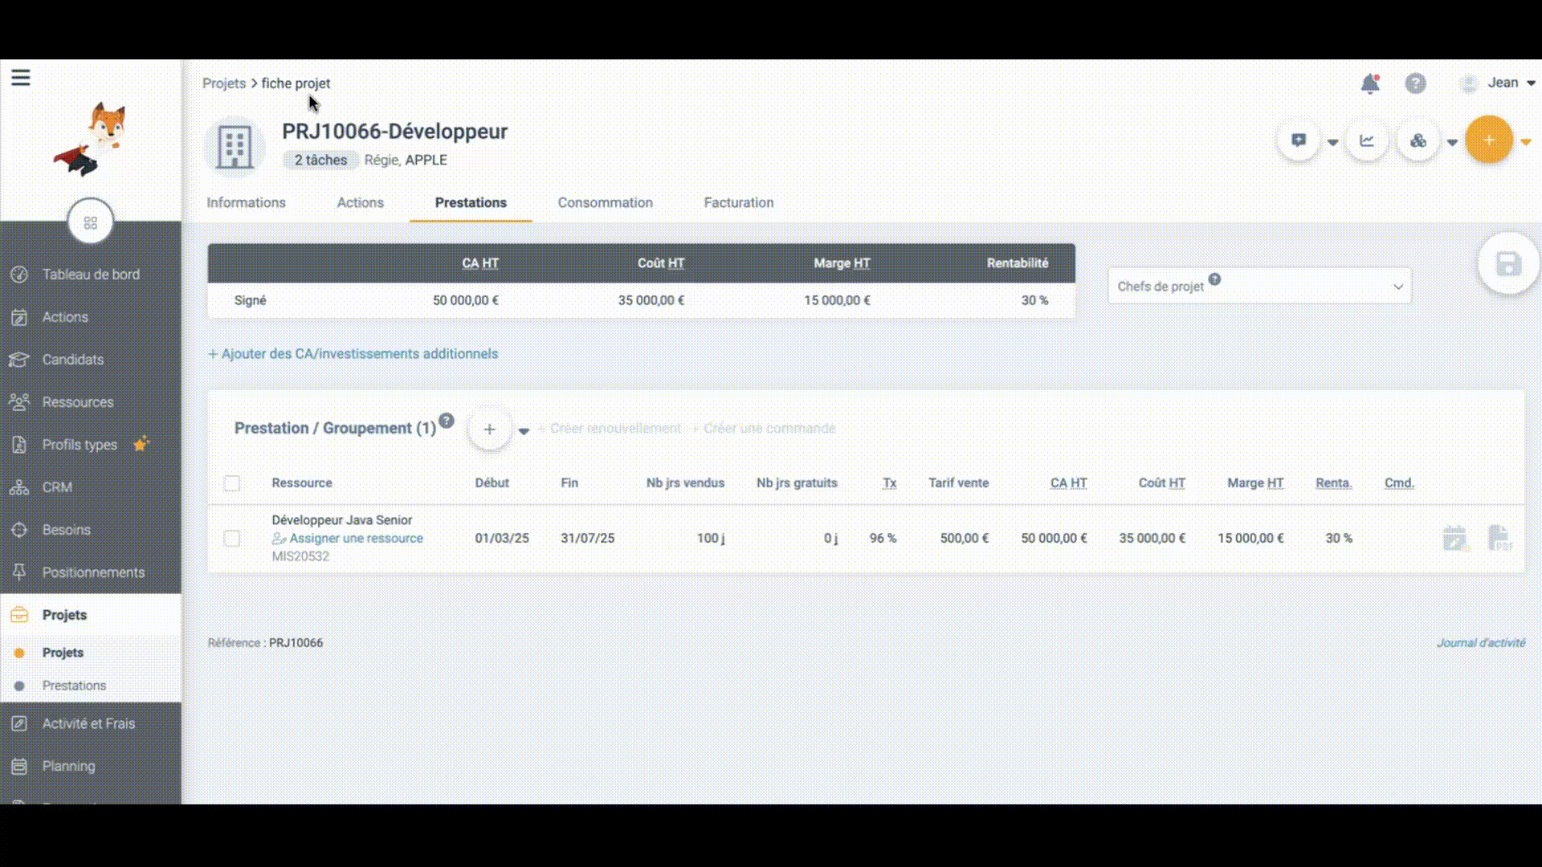The image size is (1542, 867).
Task: Go to Planning in the sidebar
Action: (x=68, y=766)
